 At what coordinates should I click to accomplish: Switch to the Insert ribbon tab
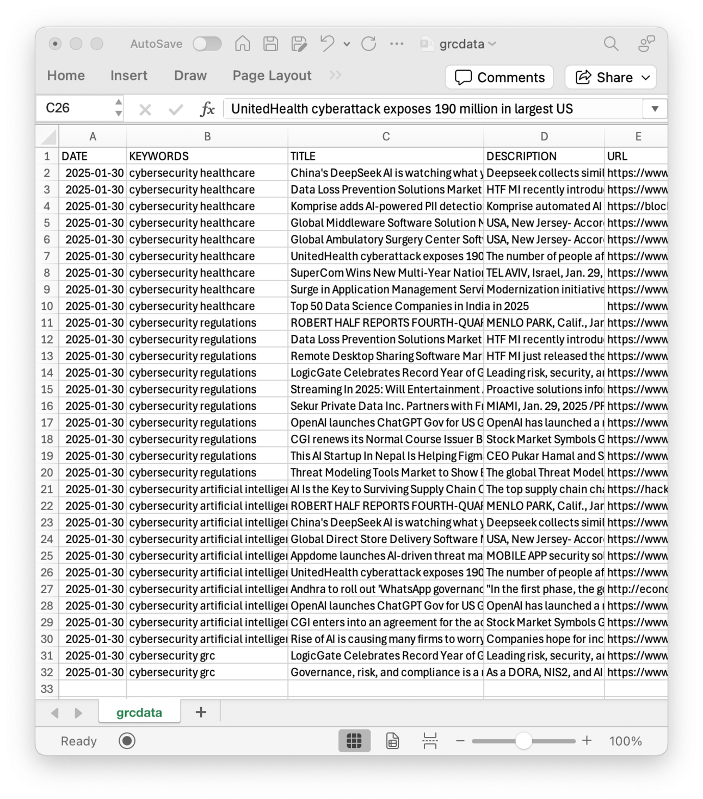coord(129,76)
